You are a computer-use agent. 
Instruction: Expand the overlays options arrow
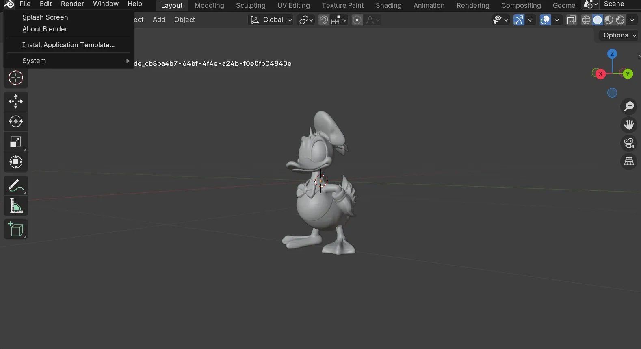point(557,20)
